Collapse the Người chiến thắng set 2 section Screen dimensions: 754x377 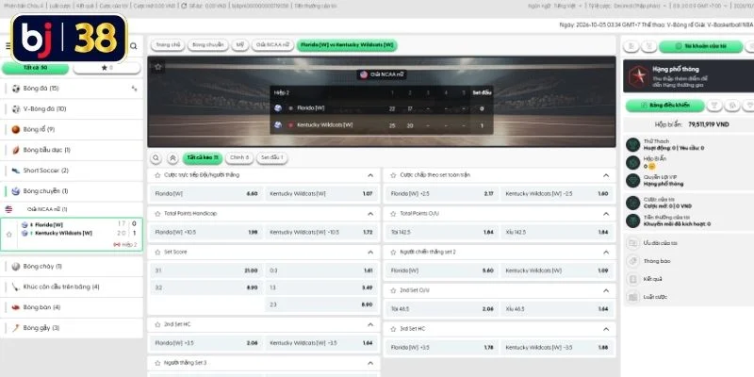606,252
